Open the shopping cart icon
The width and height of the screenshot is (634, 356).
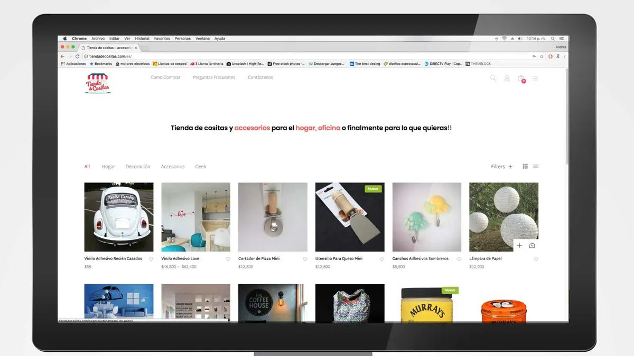click(x=521, y=79)
